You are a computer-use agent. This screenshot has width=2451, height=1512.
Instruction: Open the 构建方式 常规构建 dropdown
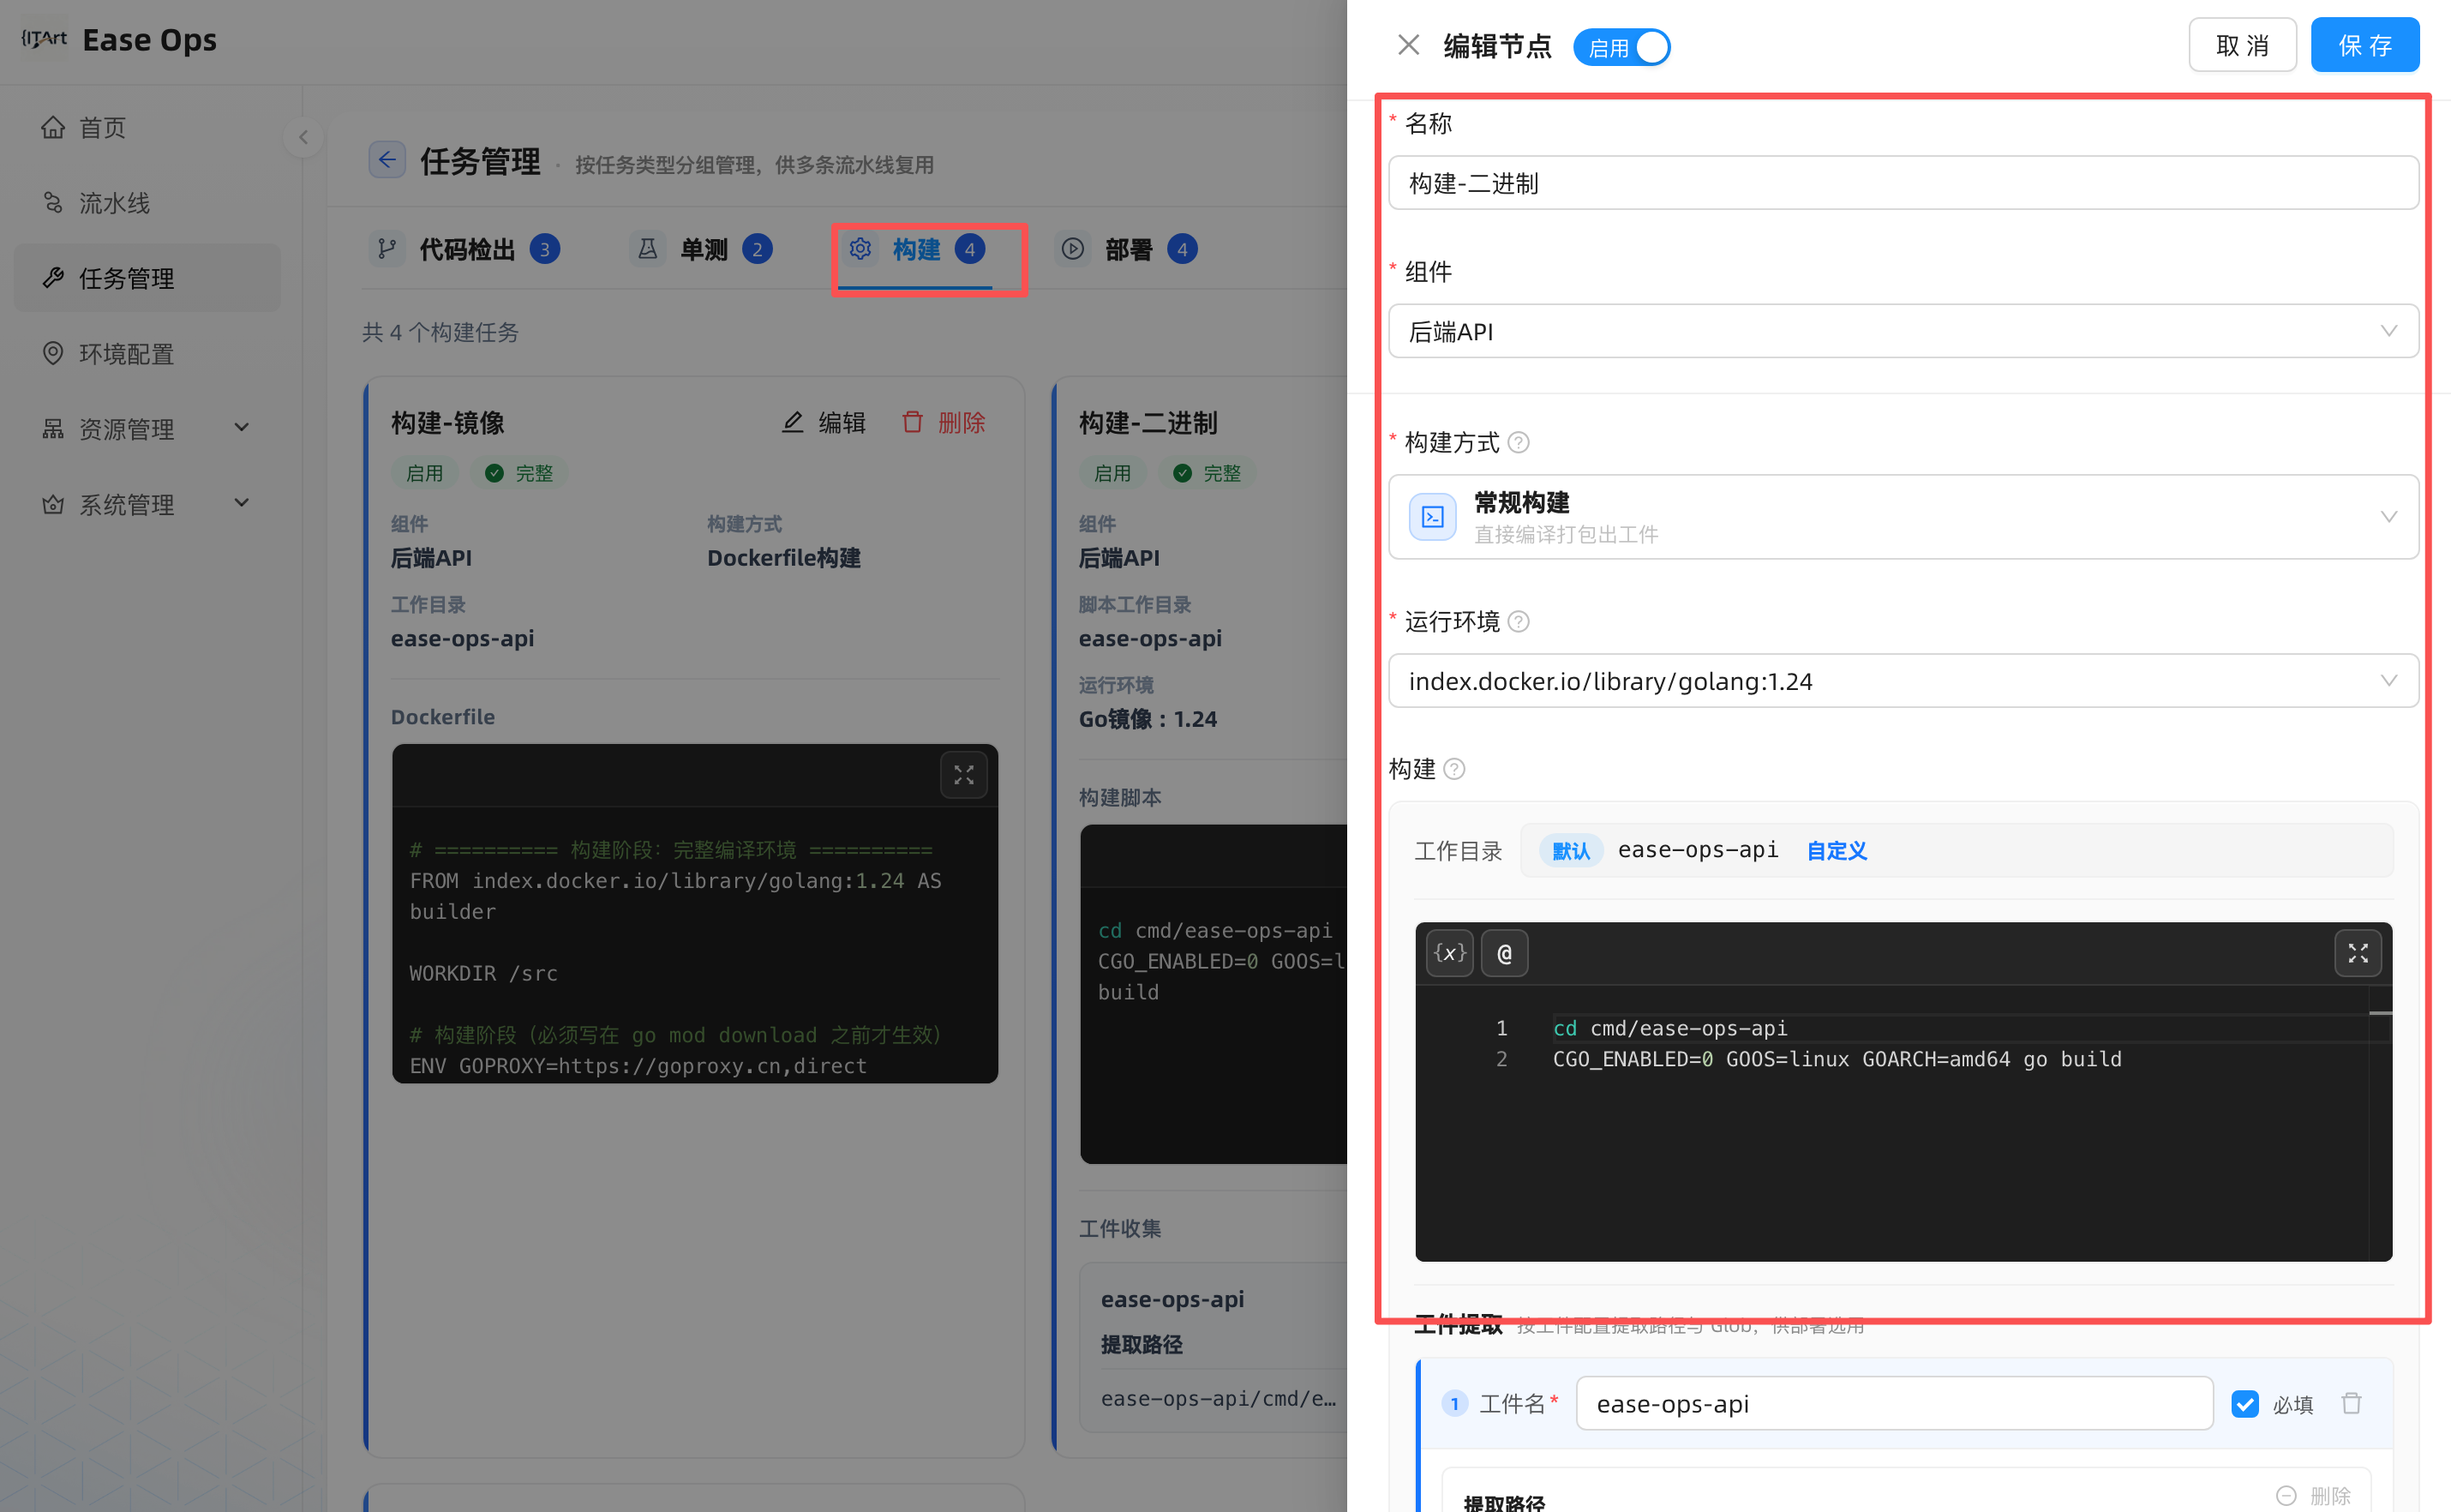pyautogui.click(x=1903, y=517)
